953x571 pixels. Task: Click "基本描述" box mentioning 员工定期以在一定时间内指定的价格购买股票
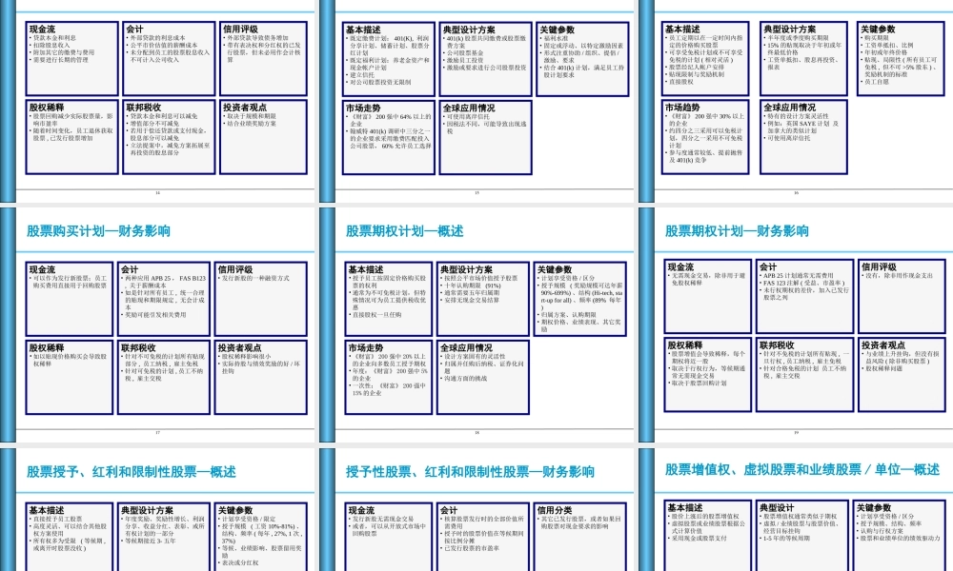pyautogui.click(x=705, y=59)
